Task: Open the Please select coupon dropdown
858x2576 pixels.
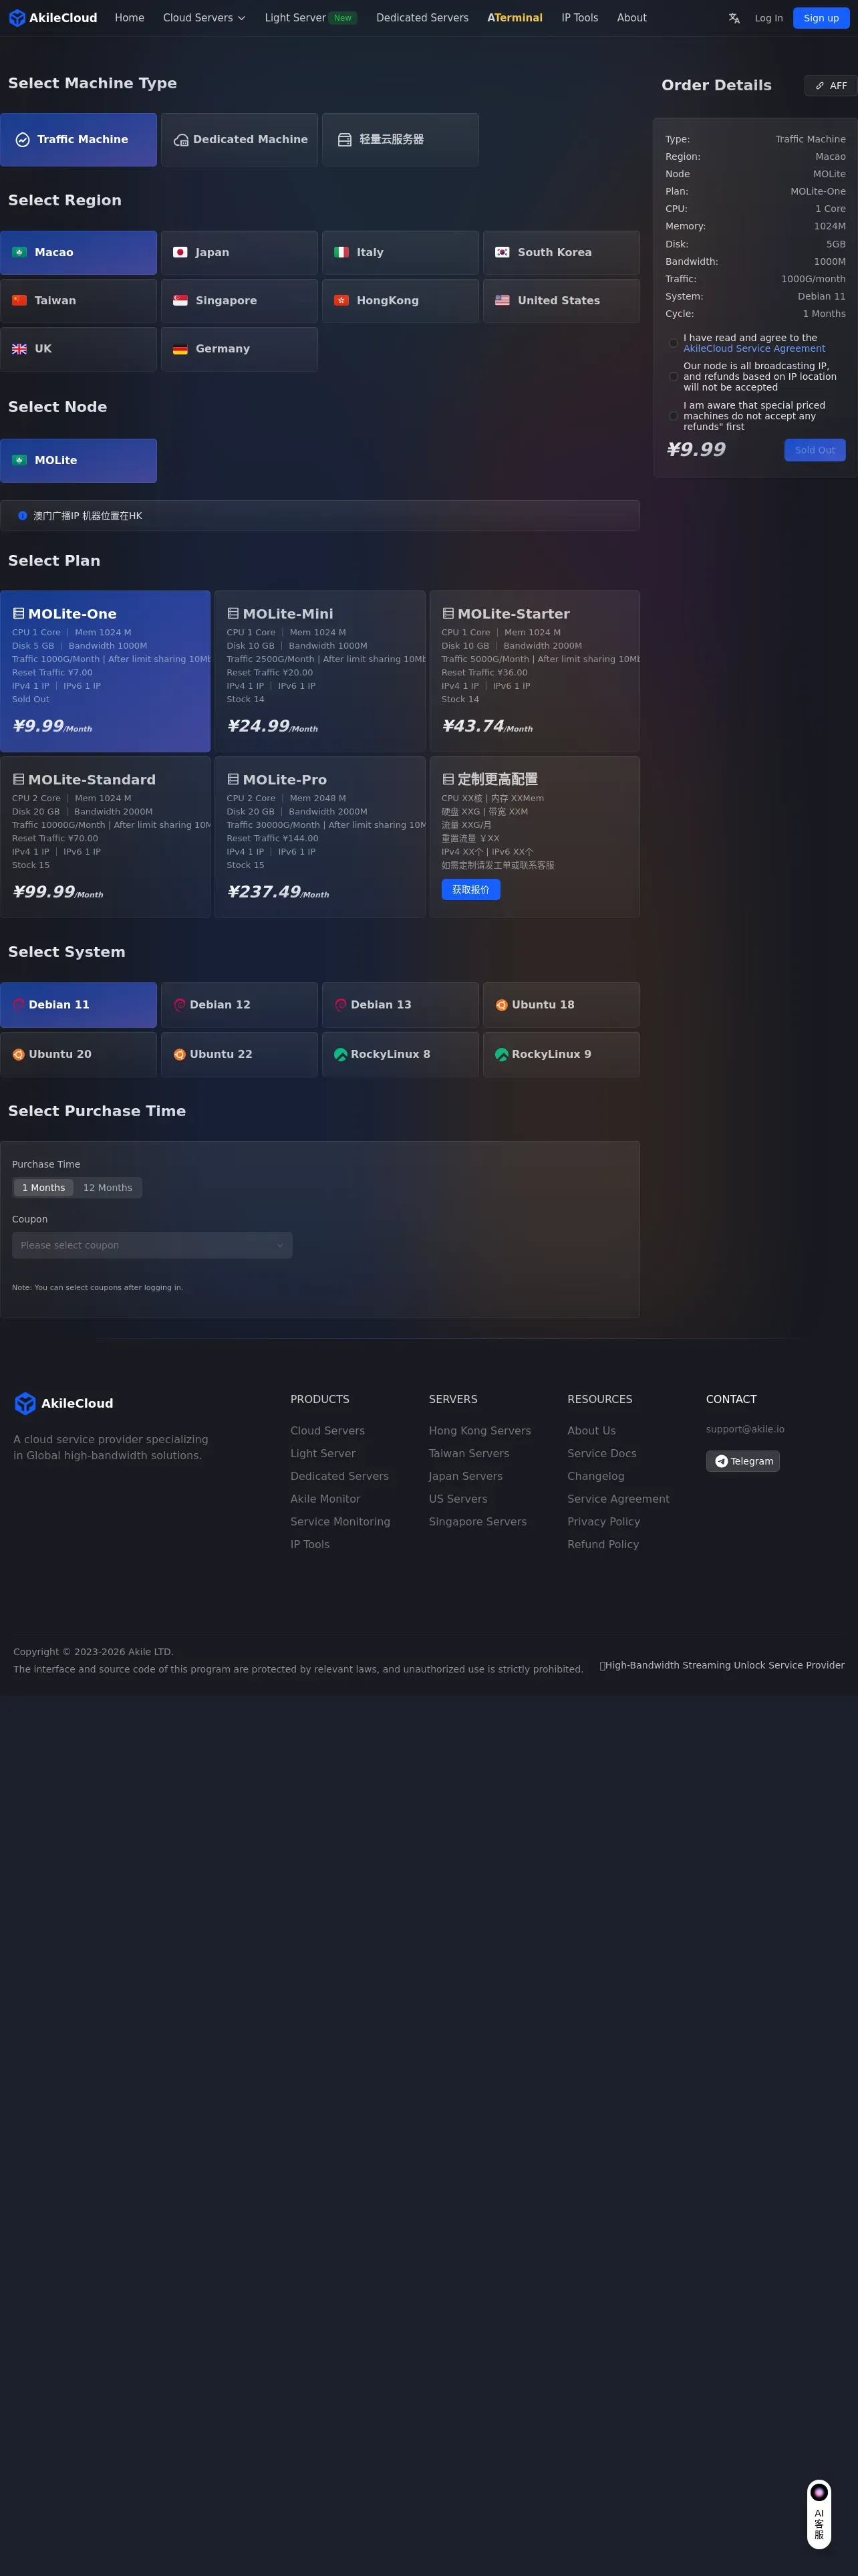Action: [152, 1245]
